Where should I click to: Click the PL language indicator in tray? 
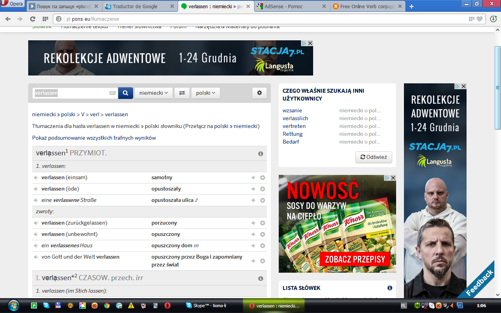pyautogui.click(x=404, y=306)
